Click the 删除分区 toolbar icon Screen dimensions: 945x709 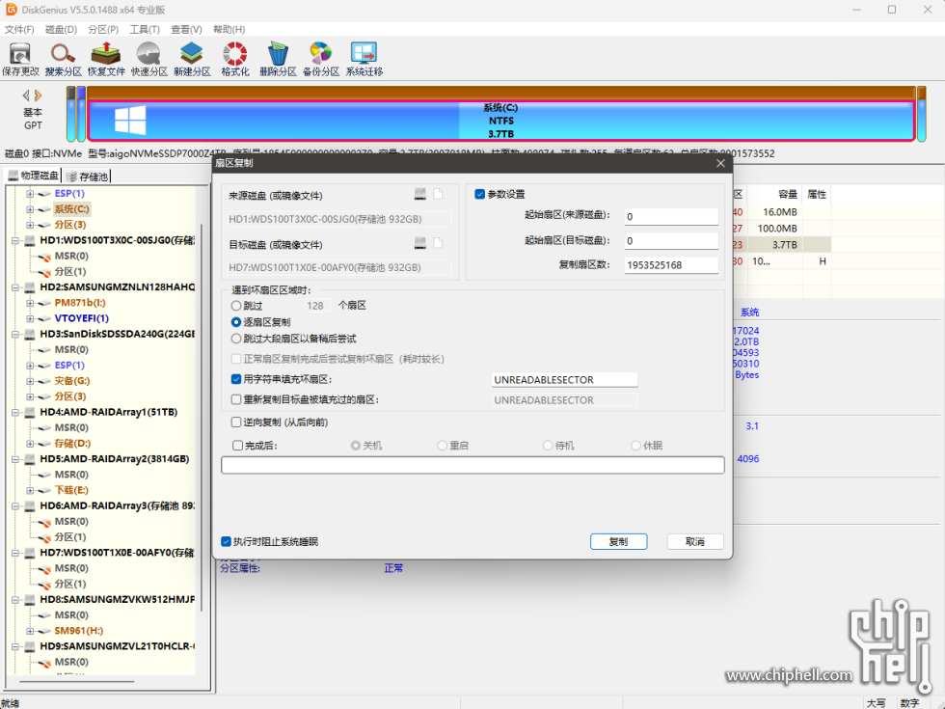(278, 59)
